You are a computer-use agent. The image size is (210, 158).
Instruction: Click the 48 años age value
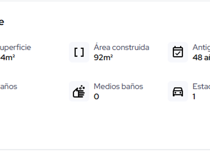201,57
